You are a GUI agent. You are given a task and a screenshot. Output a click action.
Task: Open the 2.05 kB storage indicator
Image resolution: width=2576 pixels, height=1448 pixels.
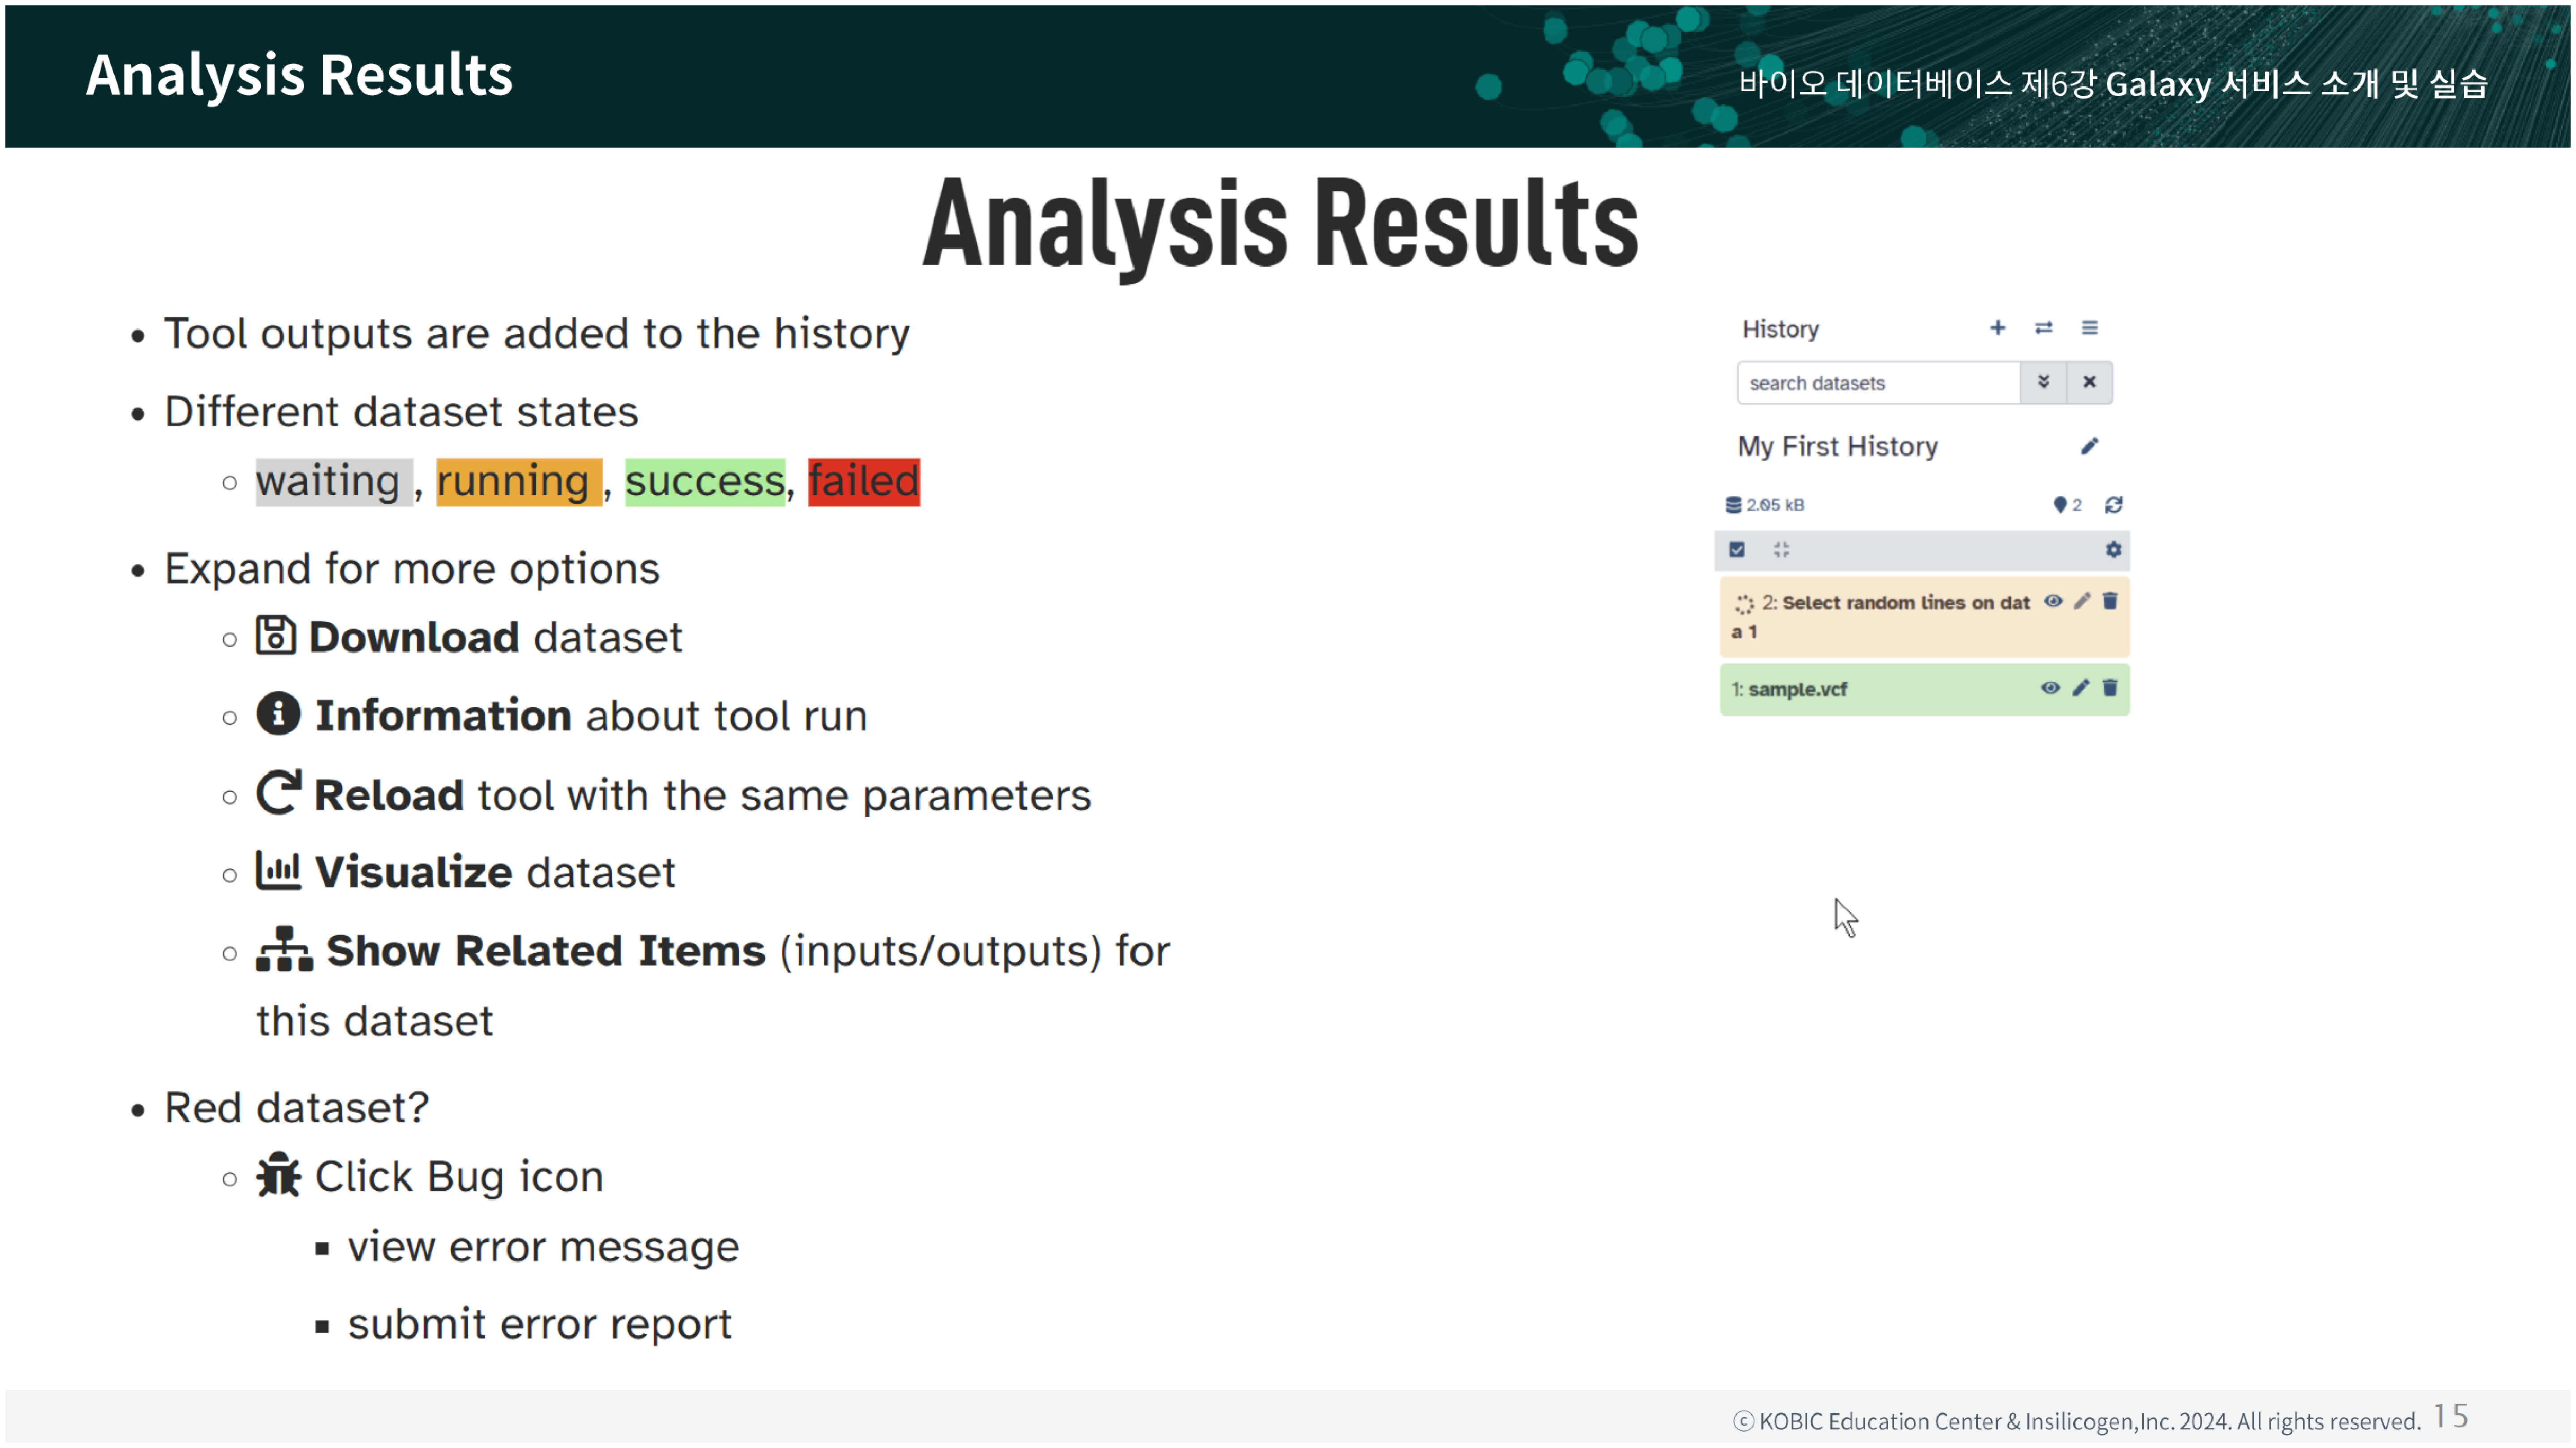coord(1765,505)
